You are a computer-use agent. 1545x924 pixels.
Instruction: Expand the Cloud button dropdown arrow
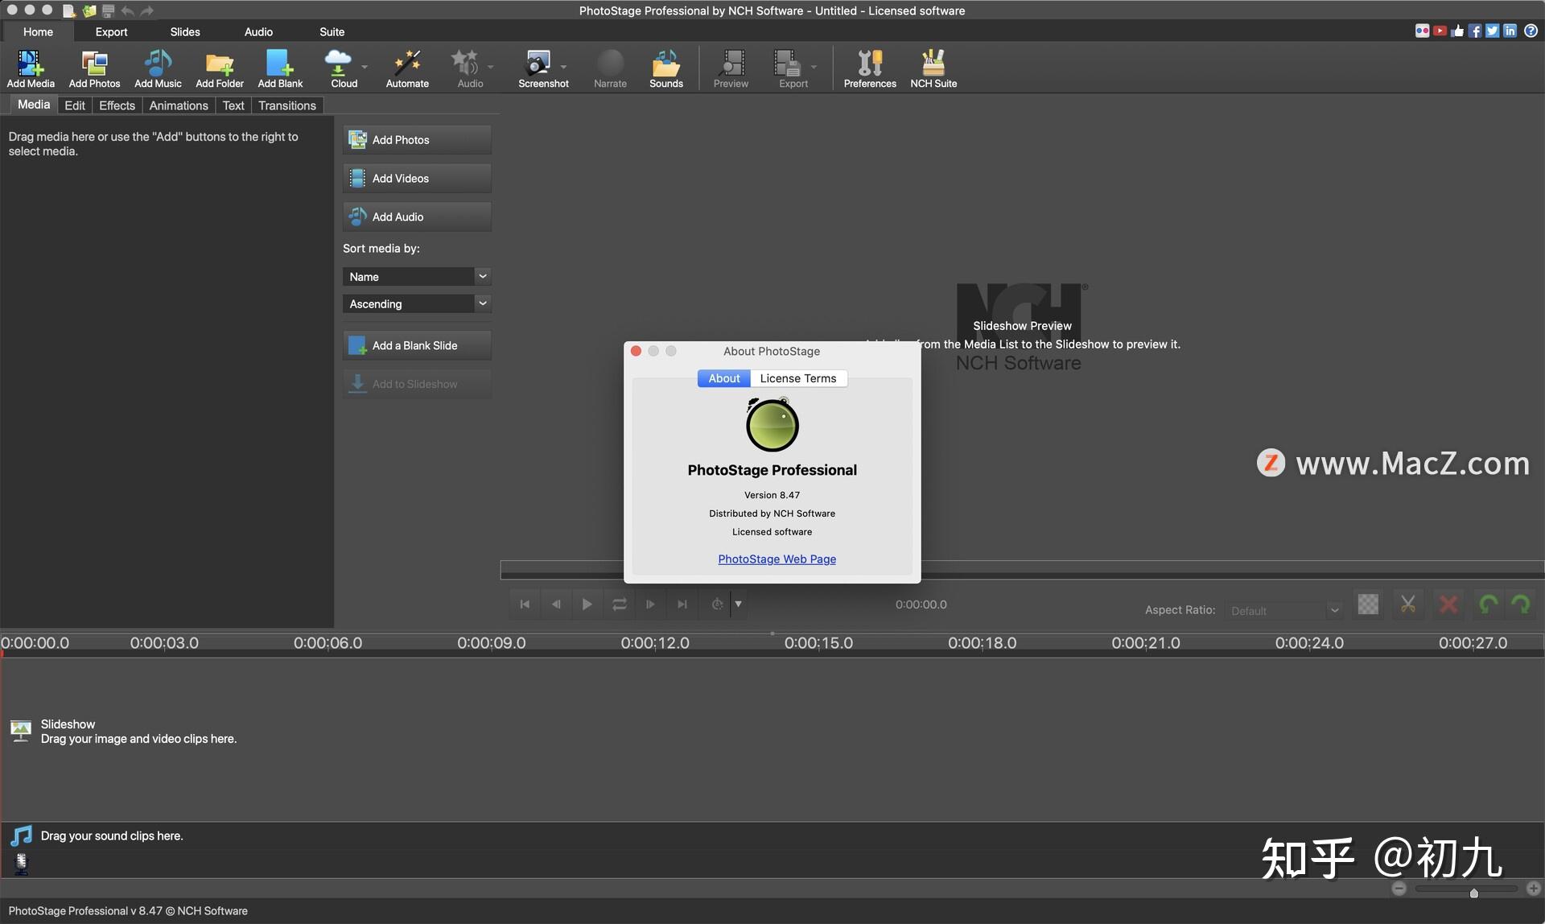(x=365, y=67)
